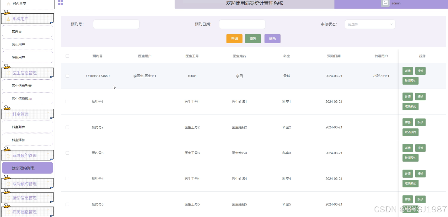Click 取消预约 in the 预约号4 row
Image resolution: width=448 pixels, height=217 pixels.
(x=411, y=183)
